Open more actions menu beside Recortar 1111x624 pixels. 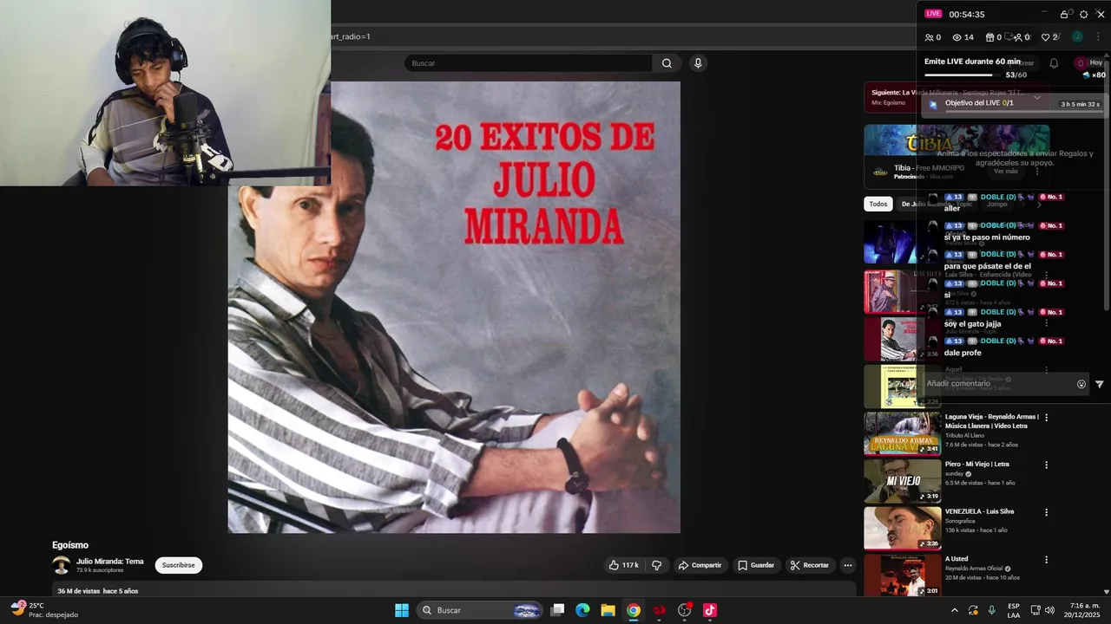(848, 565)
